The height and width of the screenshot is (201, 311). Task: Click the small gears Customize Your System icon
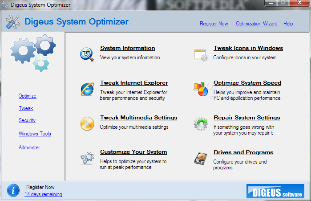(87, 158)
